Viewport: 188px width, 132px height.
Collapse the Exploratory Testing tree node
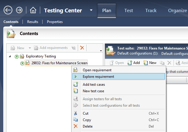10,56
